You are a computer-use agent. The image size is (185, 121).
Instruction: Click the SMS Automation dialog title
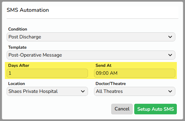point(28,10)
